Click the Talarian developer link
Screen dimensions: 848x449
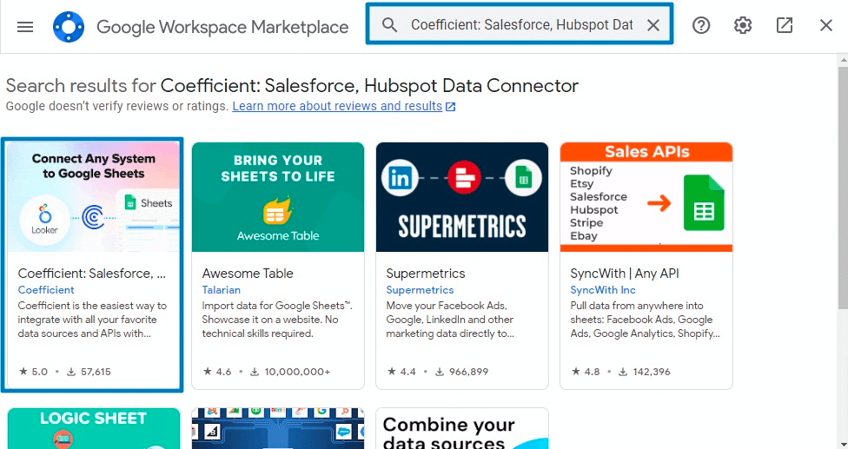pos(222,289)
